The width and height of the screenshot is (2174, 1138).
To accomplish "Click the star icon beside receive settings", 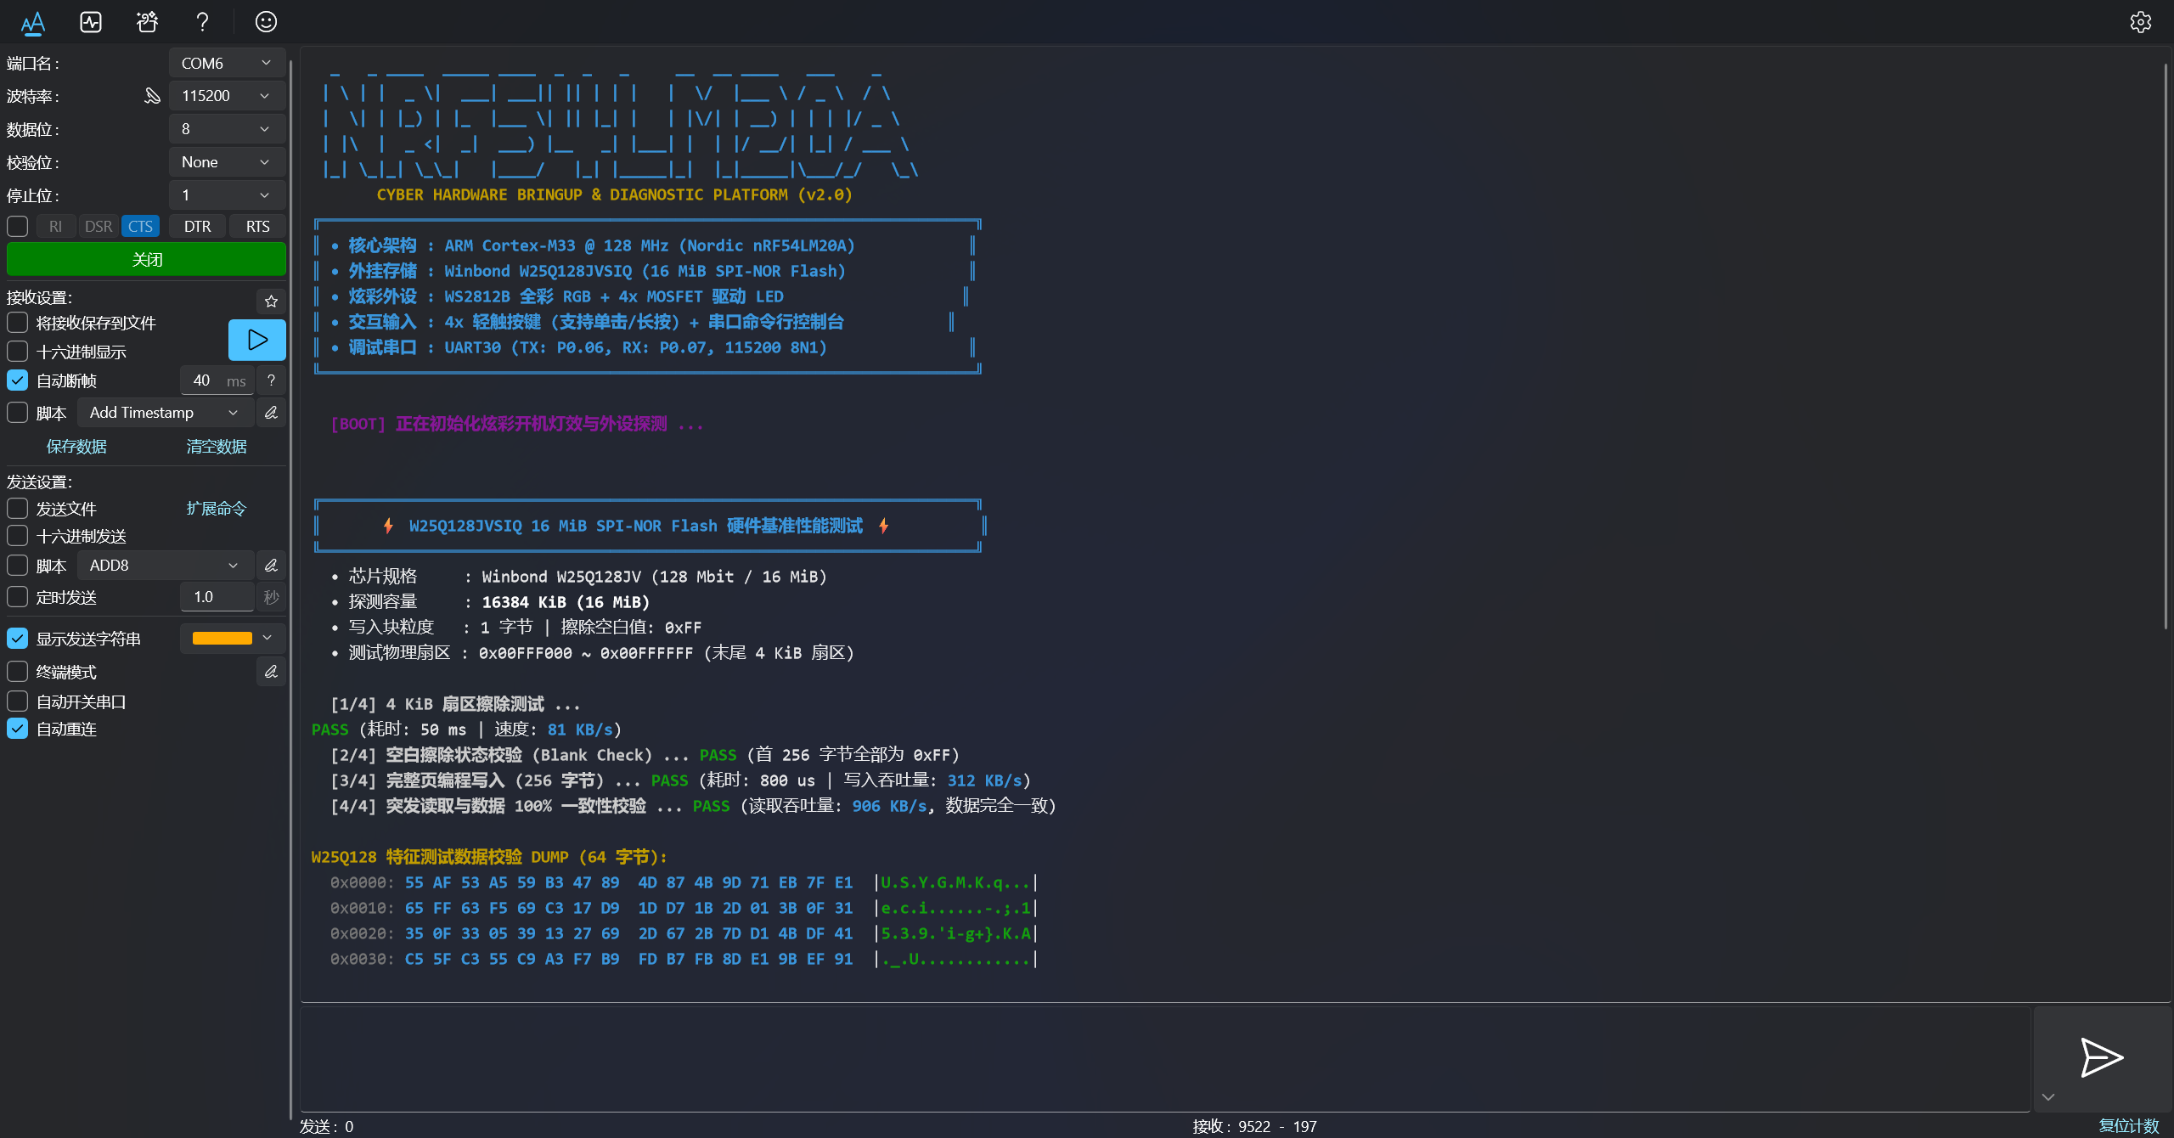I will (271, 301).
